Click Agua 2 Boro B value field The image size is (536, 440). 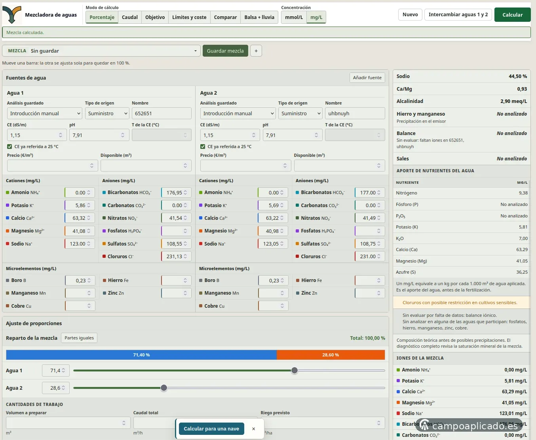[x=273, y=280]
